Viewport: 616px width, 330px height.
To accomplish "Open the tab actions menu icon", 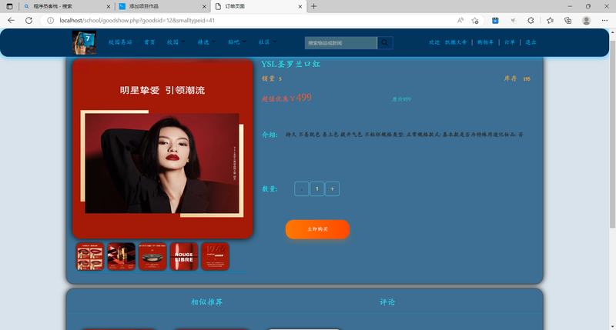I will [9, 6].
